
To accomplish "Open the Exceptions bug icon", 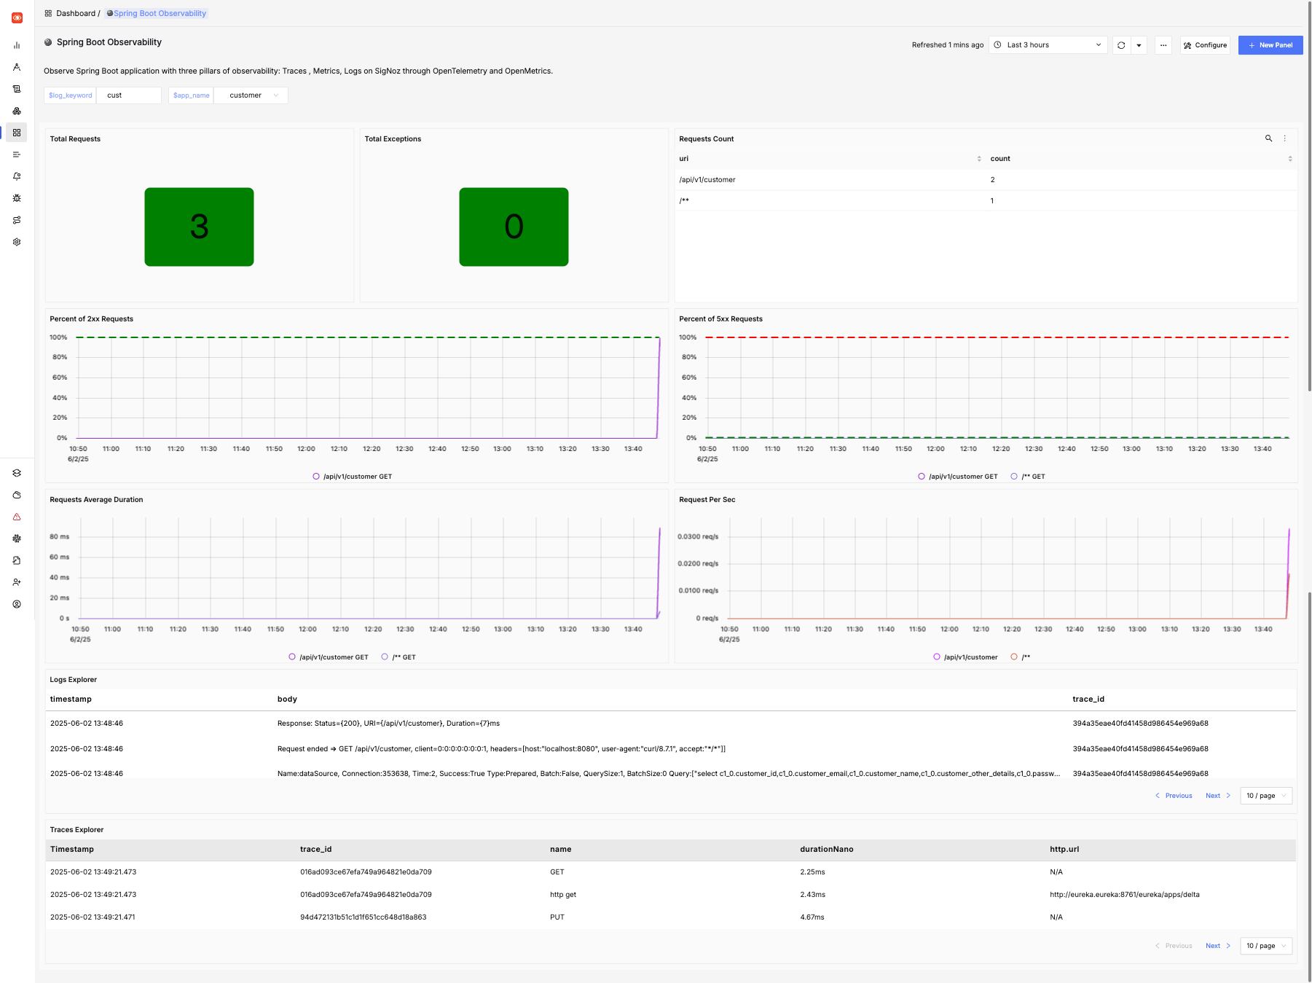I will [x=17, y=197].
